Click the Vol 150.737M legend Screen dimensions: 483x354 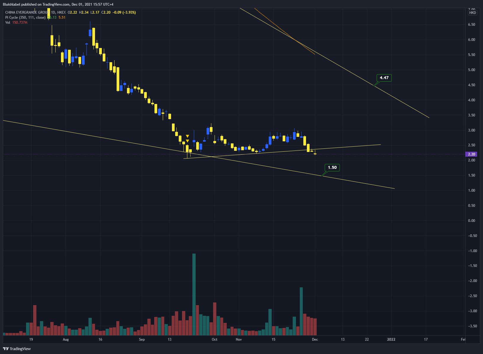click(x=16, y=23)
